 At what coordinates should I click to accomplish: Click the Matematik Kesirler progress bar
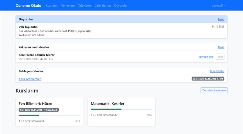click(x=122, y=109)
